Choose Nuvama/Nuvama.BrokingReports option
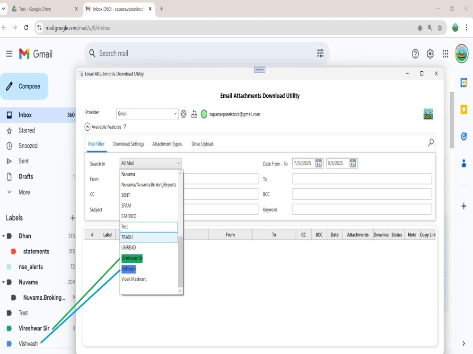 (x=149, y=185)
